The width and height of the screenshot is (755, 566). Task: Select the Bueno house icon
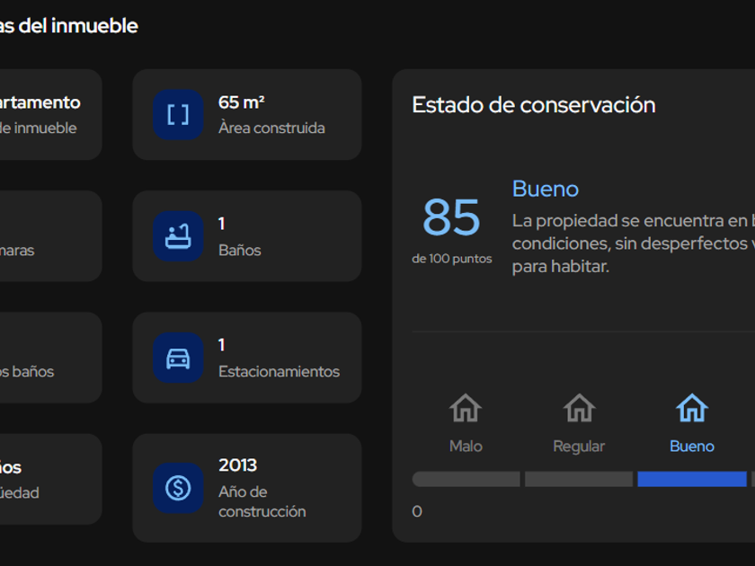coord(692,409)
